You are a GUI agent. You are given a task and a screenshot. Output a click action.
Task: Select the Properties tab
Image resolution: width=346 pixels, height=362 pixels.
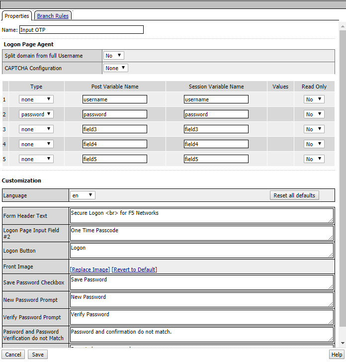click(x=17, y=16)
